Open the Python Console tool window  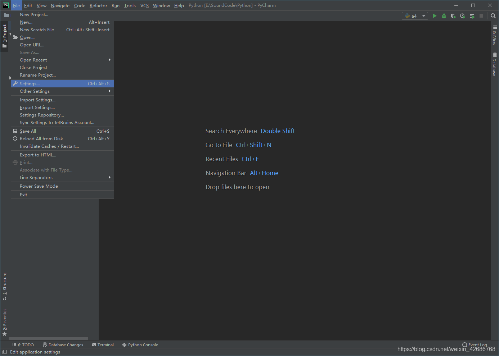click(x=140, y=345)
